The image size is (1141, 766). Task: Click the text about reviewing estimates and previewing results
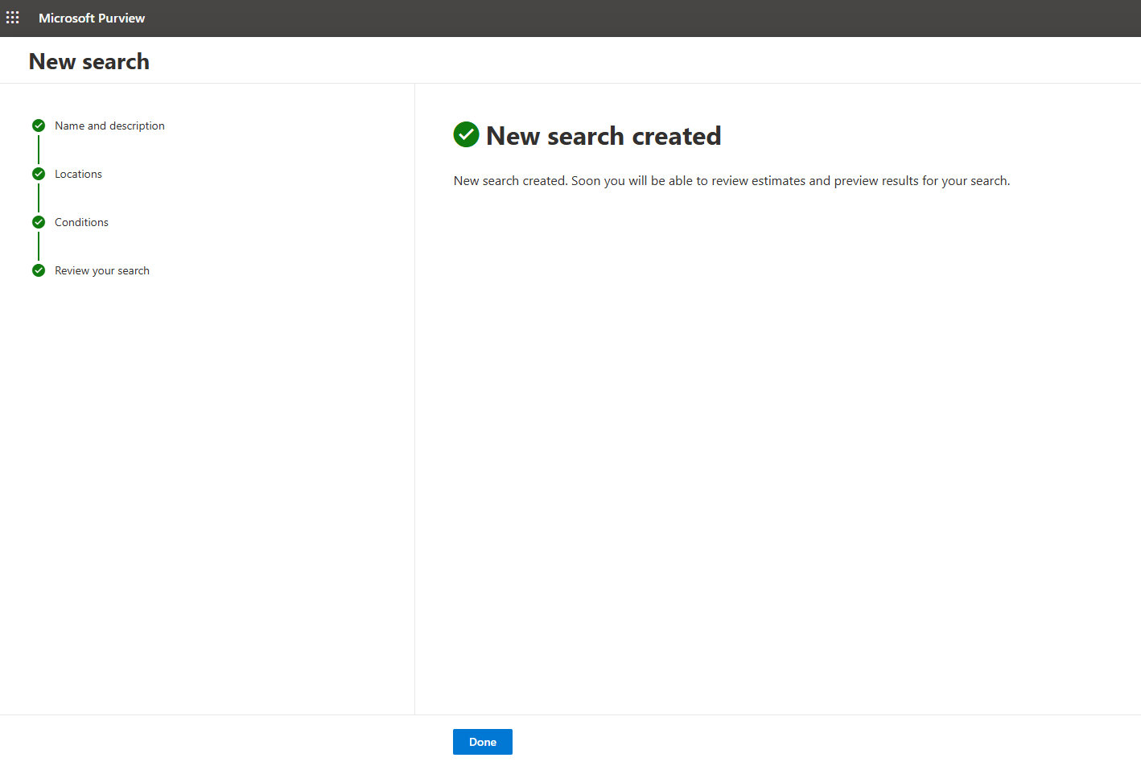click(731, 181)
